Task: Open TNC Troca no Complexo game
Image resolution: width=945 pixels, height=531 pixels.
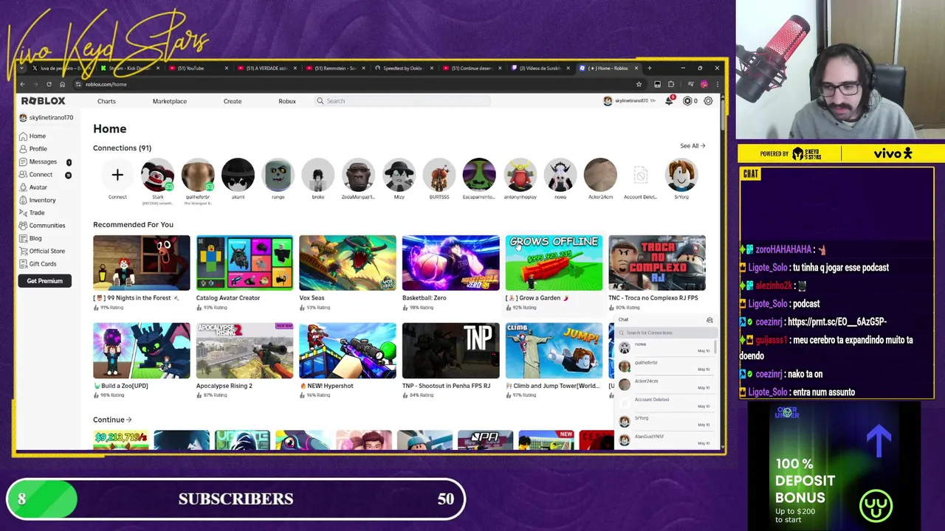Action: tap(657, 272)
